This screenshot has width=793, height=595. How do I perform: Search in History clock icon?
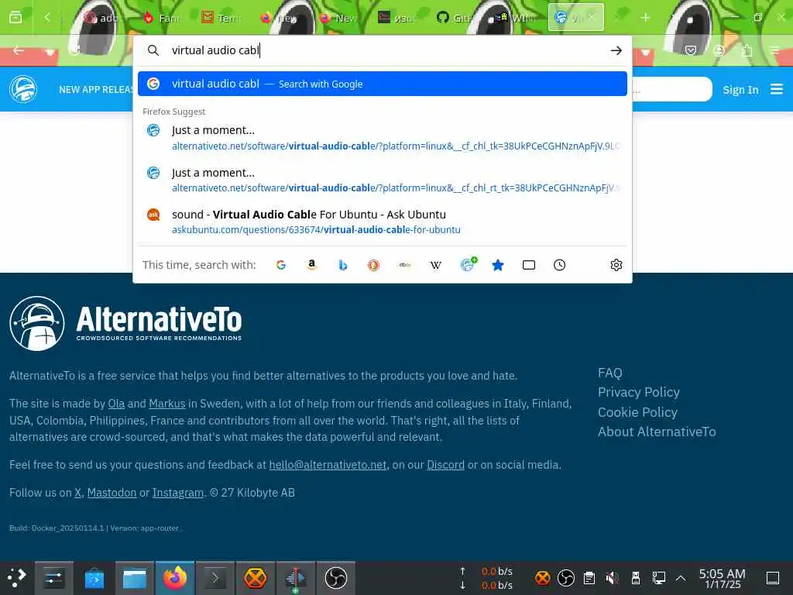(x=559, y=265)
